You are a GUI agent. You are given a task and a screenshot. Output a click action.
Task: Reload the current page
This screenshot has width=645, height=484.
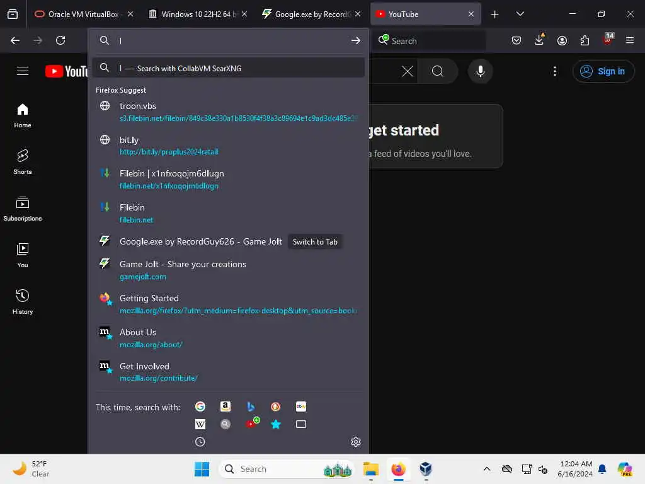60,40
